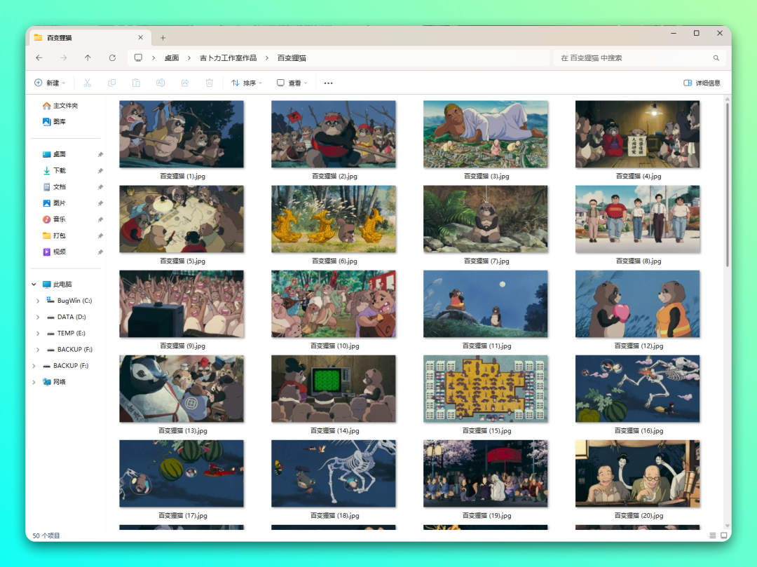Open 打包 folder in quick access
Viewport: 757px width, 567px height.
coord(54,235)
